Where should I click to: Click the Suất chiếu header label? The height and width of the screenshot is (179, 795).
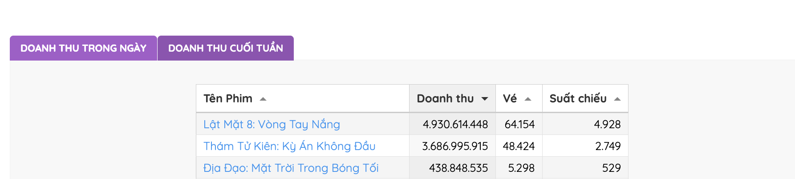pos(578,98)
